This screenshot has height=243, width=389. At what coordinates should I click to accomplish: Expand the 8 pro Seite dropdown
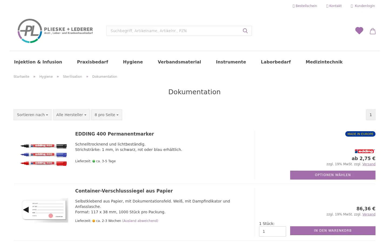click(x=106, y=115)
